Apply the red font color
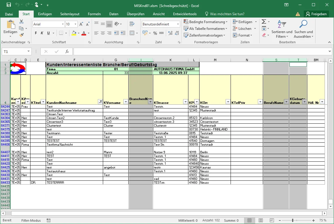Image resolution: width=334 pixels, height=224 pixels. point(84,33)
